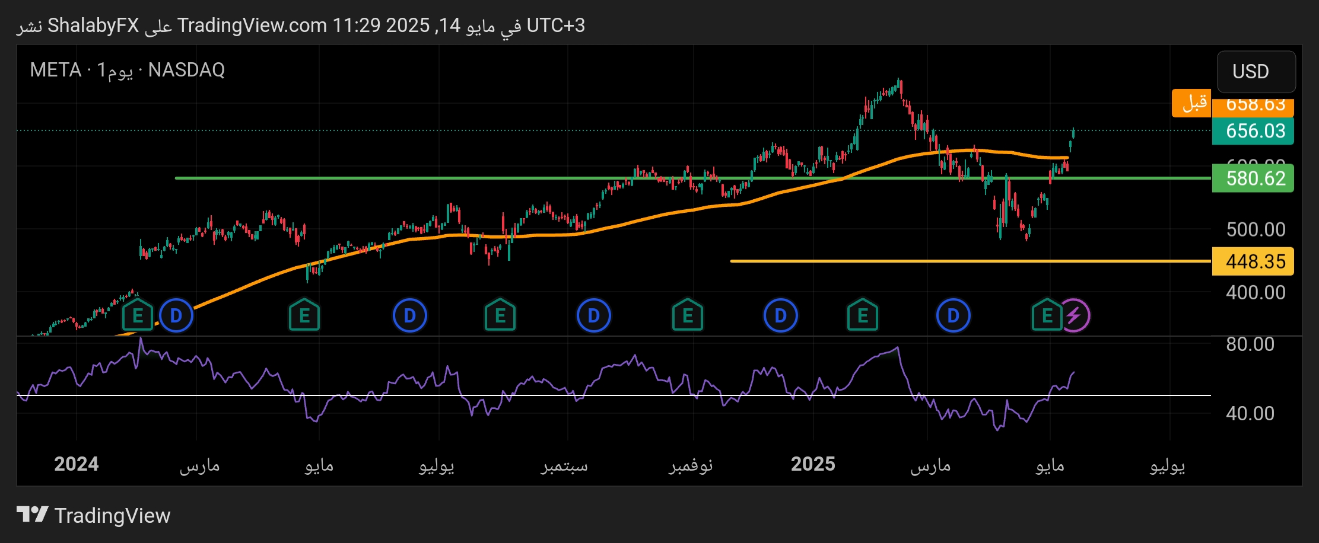
Task: Click the مايو label following 2025
Action: point(1050,465)
